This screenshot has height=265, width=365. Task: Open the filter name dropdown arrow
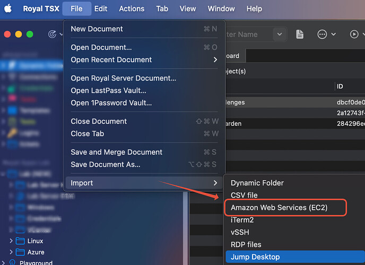coord(280,34)
